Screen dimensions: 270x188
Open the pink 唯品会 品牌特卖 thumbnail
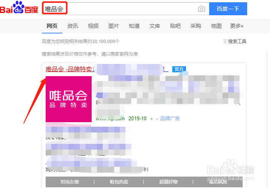click(x=68, y=99)
